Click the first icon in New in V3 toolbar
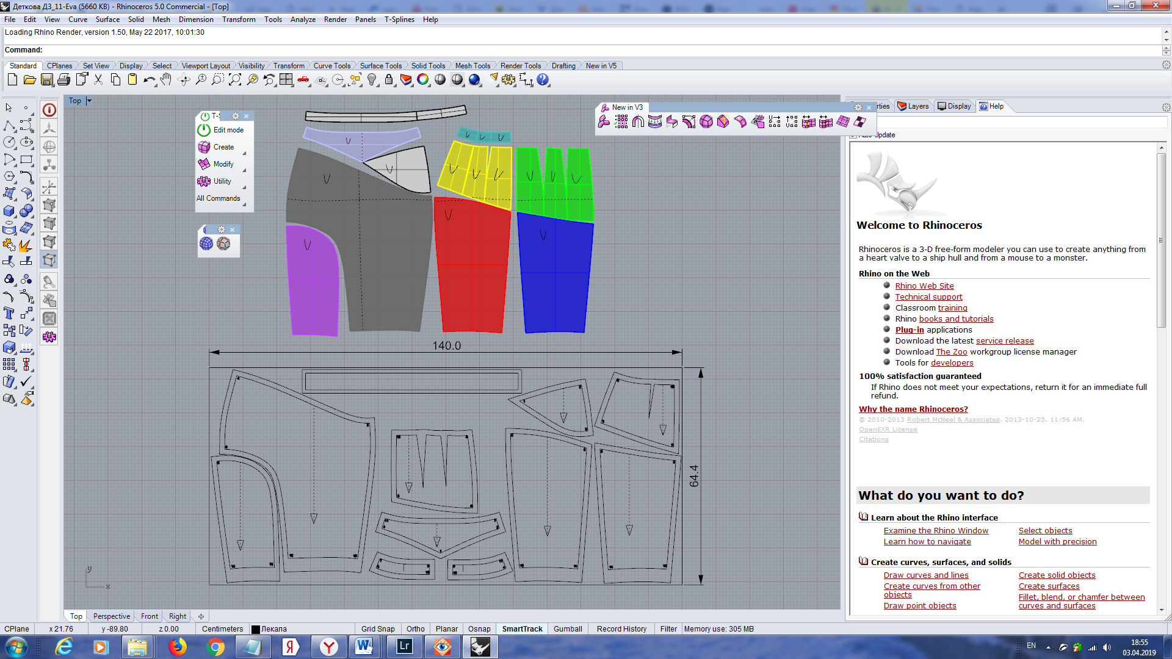This screenshot has width=1172, height=659. (x=604, y=122)
